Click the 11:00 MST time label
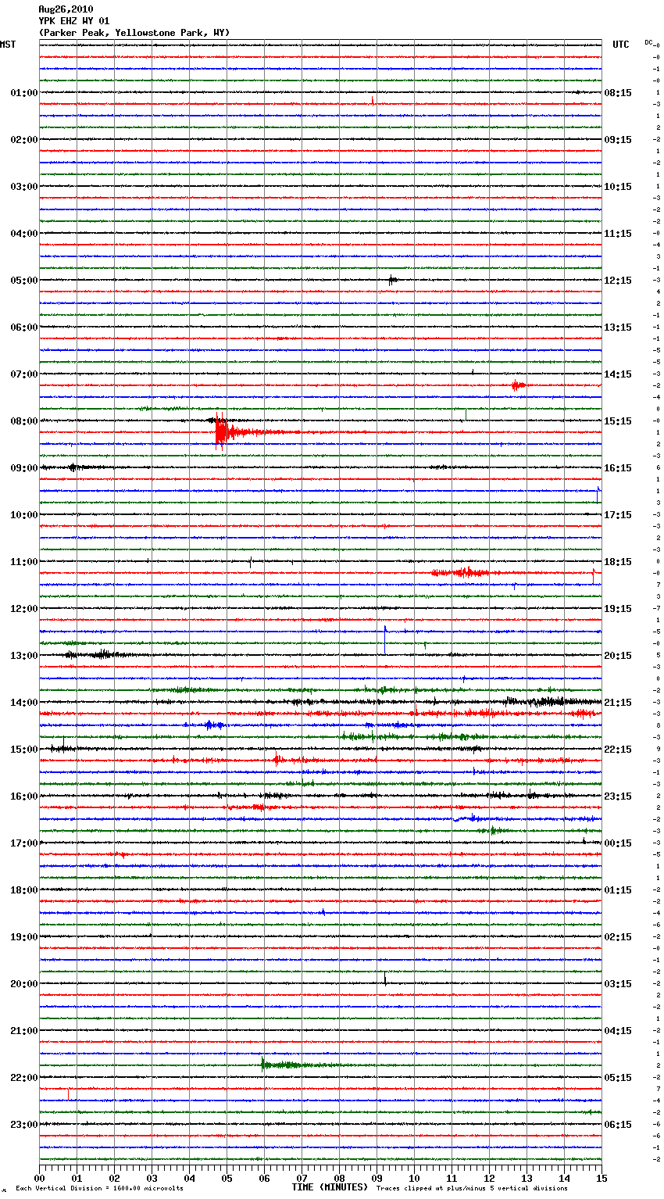The width and height of the screenshot is (664, 1199). click(24, 562)
